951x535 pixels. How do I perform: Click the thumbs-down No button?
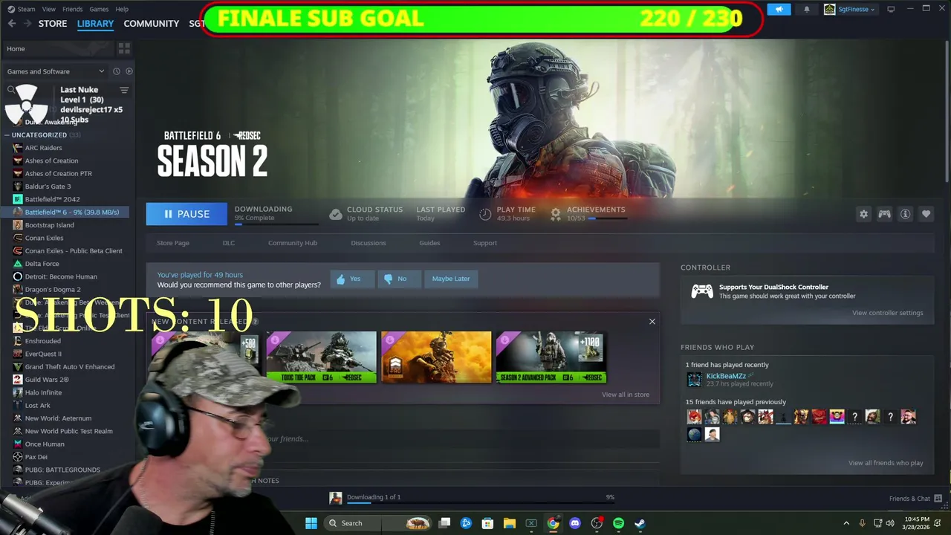398,279
